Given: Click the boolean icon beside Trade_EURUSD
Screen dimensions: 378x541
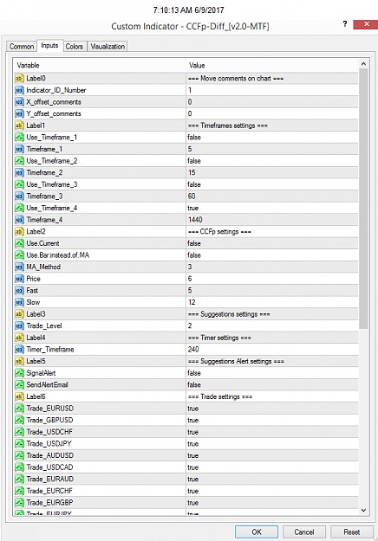Looking at the screenshot, I should 19,409.
